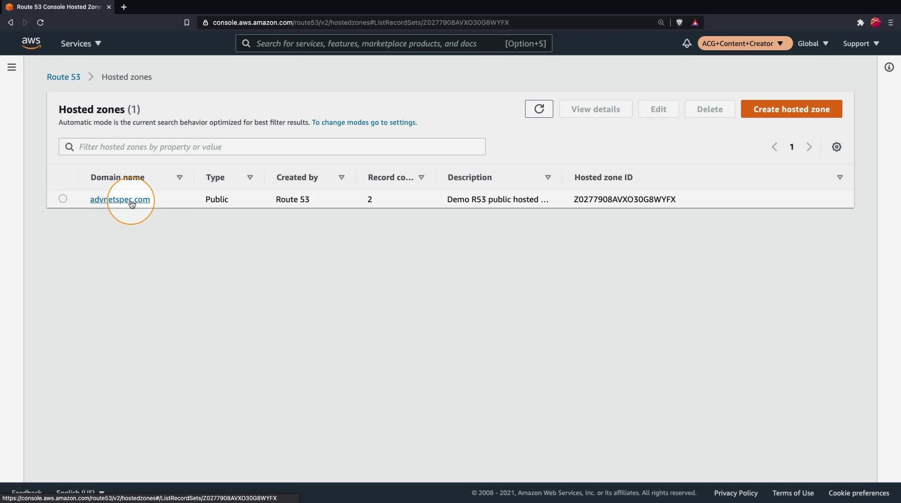This screenshot has height=503, width=901.
Task: Click the AWS logo home icon
Action: point(31,43)
